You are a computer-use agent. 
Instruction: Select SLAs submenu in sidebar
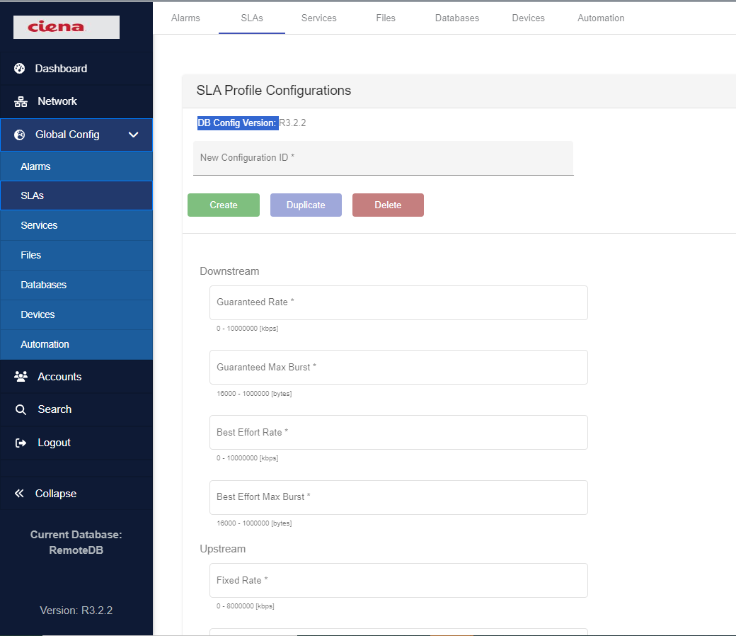[76, 195]
